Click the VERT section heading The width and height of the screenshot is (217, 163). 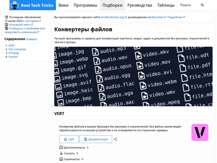[59, 113]
